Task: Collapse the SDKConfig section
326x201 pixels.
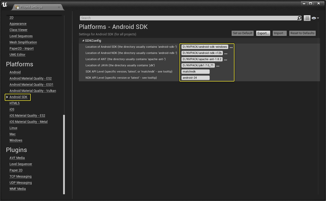Action: pos(83,41)
